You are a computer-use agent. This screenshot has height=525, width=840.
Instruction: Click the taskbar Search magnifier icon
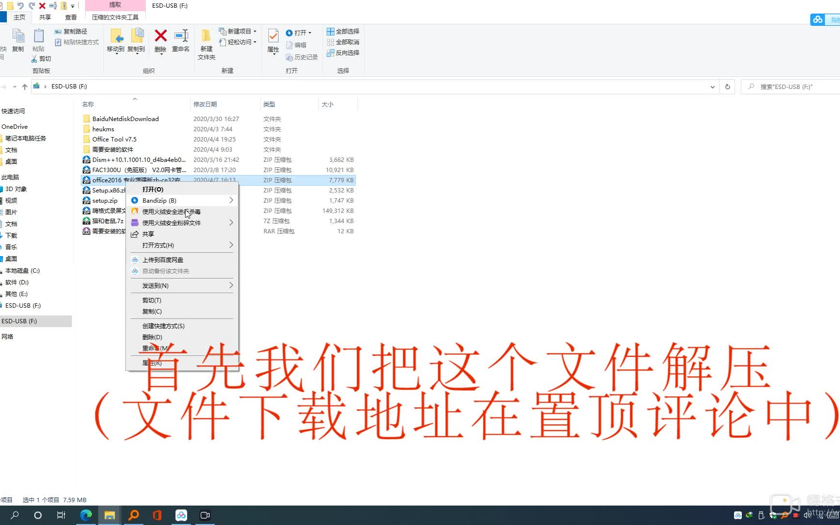tap(15, 515)
